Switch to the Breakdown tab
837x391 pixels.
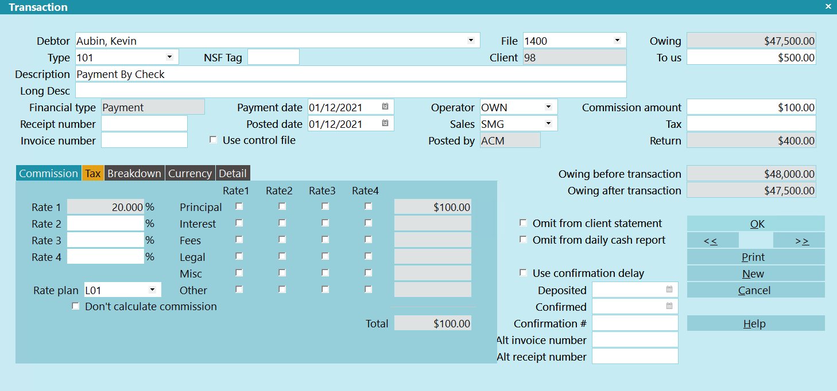click(x=135, y=173)
